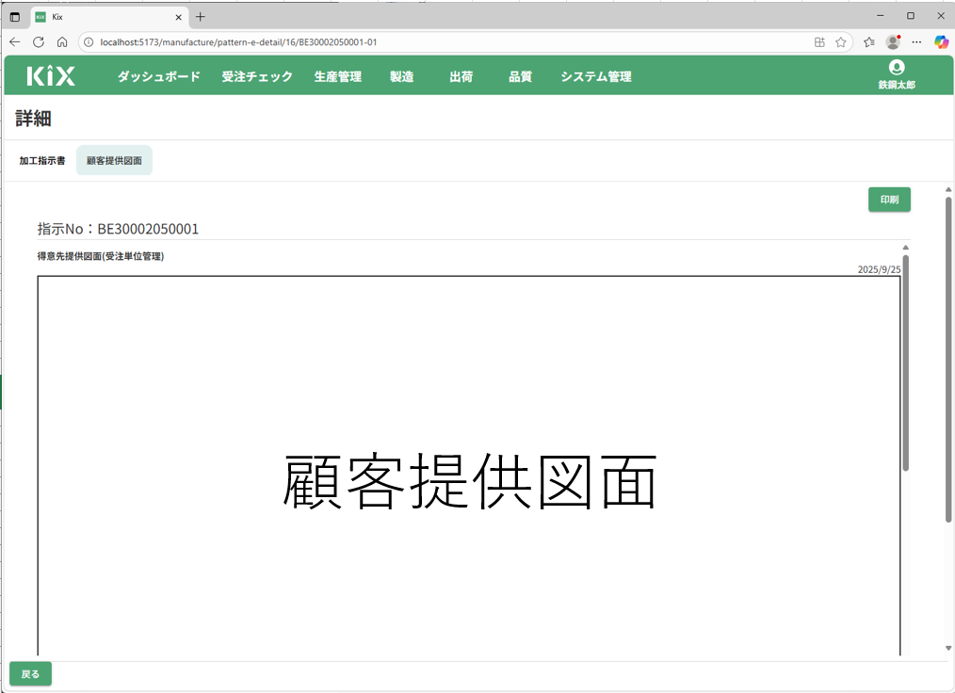Add page to favorites star icon
This screenshot has height=693, width=955.
[x=840, y=42]
